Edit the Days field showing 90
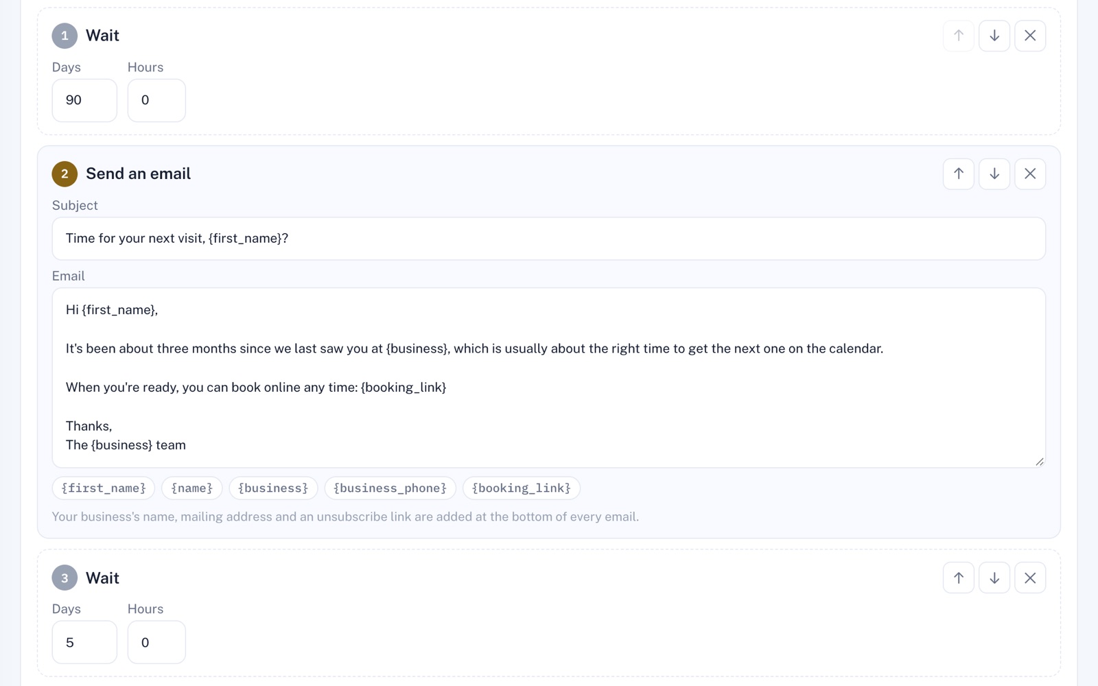The image size is (1098, 686). click(84, 100)
